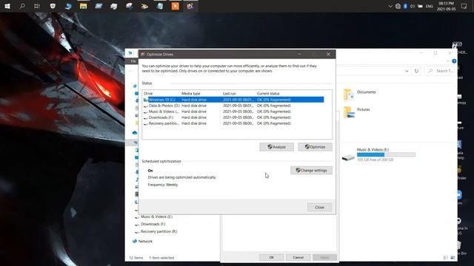The height and width of the screenshot is (266, 474).
Task: Open the Bluetooth tray icon
Action: pos(405,7)
